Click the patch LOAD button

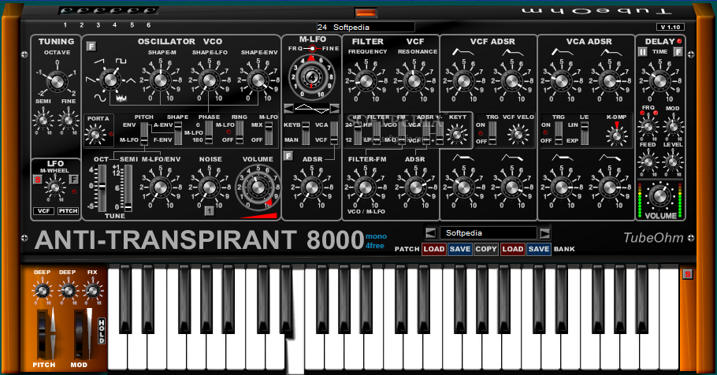click(x=433, y=249)
